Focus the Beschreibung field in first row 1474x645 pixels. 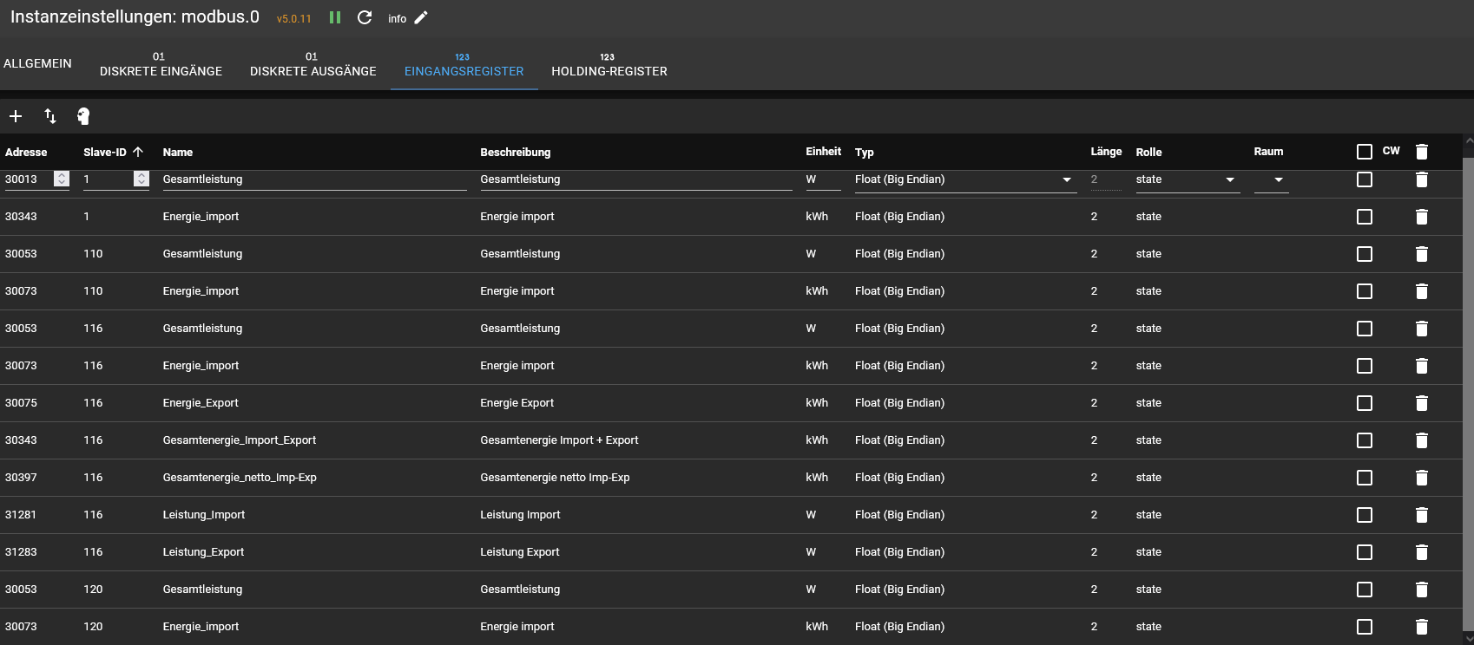pos(636,179)
